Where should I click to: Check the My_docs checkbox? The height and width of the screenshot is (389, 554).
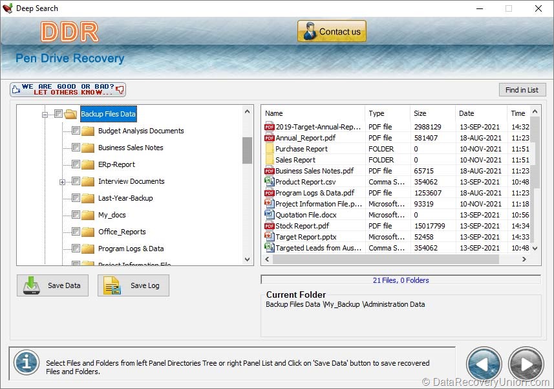[x=76, y=215]
